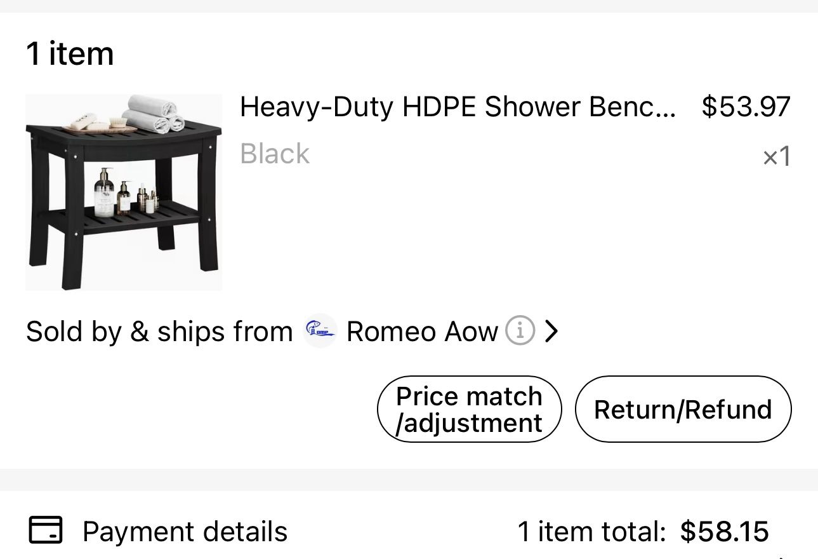The width and height of the screenshot is (818, 559).
Task: Click the Payment details section label
Action: click(x=185, y=530)
